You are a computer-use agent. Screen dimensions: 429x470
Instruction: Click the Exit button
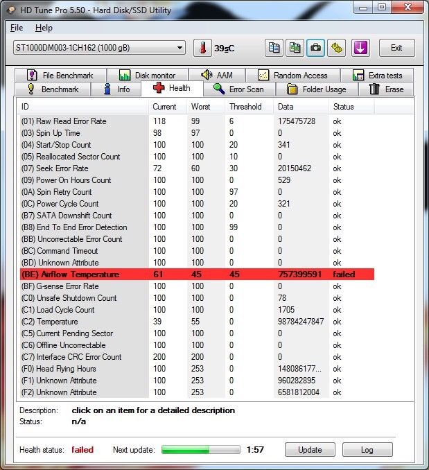396,48
